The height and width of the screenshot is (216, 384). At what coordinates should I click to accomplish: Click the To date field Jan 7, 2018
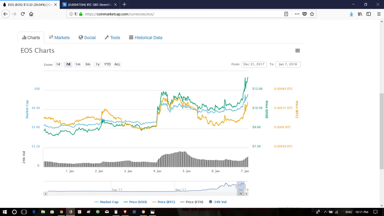tap(288, 64)
